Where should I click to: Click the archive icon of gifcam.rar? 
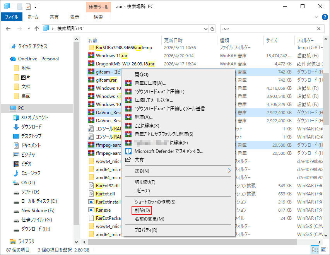pos(91,80)
